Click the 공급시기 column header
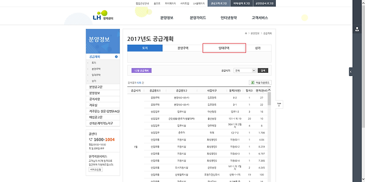The height and width of the screenshot is (182, 365). [x=135, y=90]
